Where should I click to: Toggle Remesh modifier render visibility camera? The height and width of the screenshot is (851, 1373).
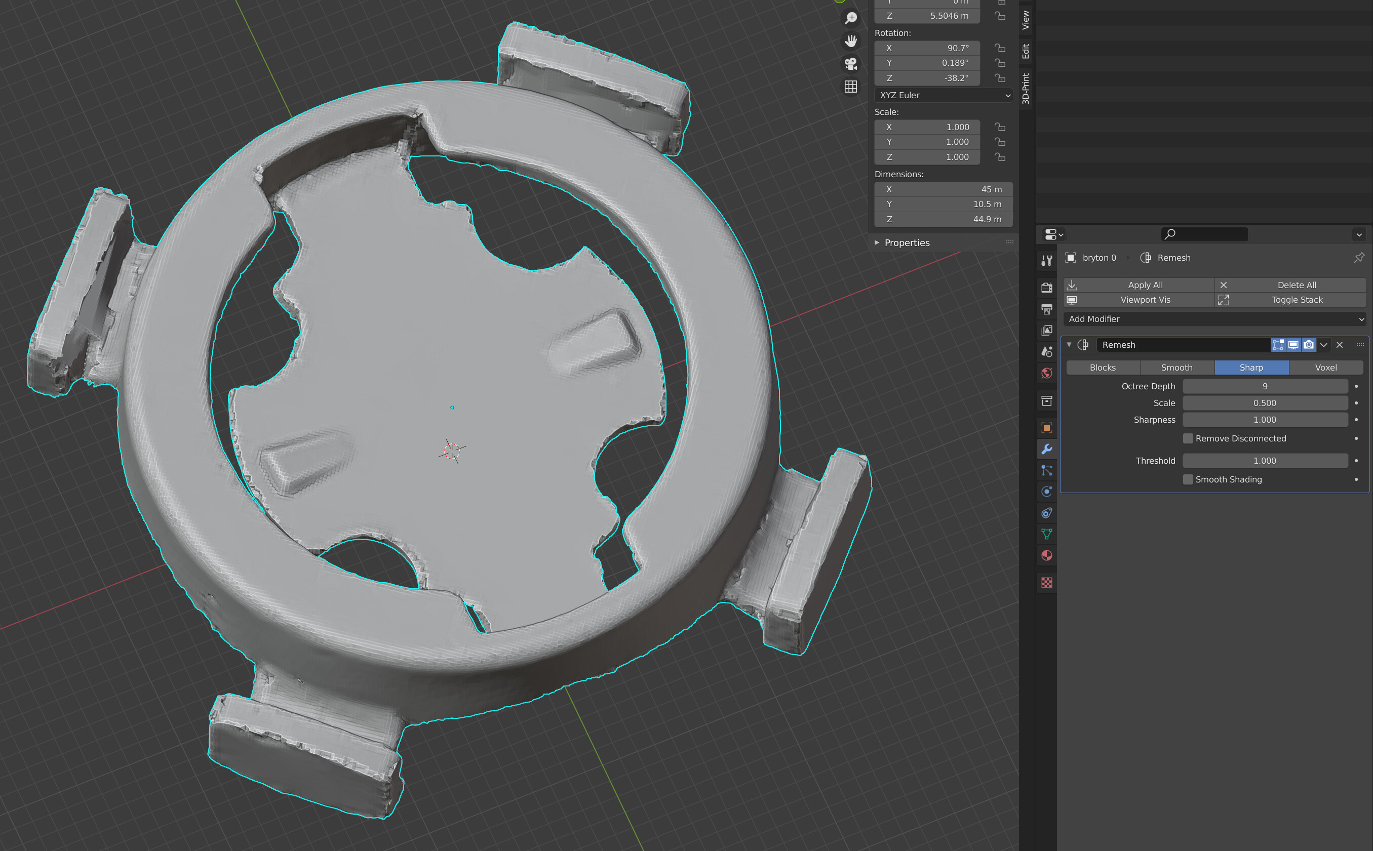pyautogui.click(x=1309, y=344)
